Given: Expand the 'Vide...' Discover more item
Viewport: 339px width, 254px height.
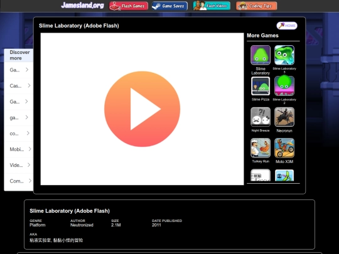Looking at the screenshot, I should coord(19,165).
